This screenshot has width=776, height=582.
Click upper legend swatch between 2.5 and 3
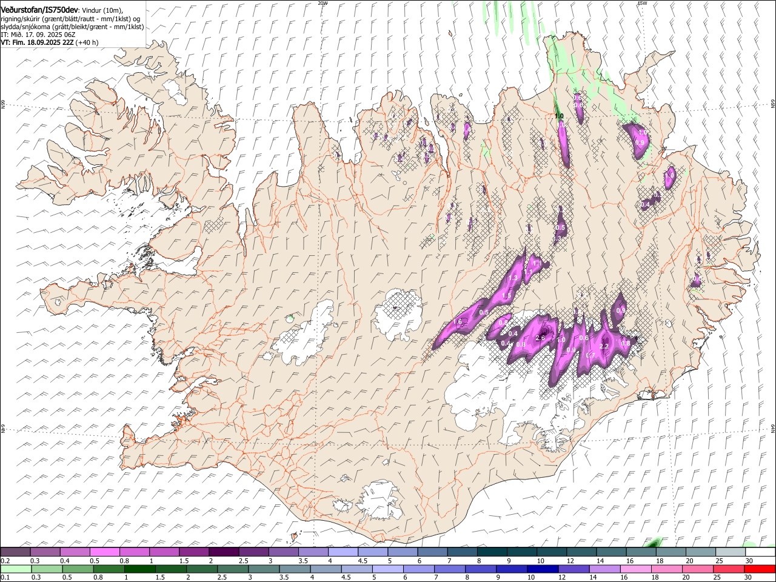click(253, 552)
